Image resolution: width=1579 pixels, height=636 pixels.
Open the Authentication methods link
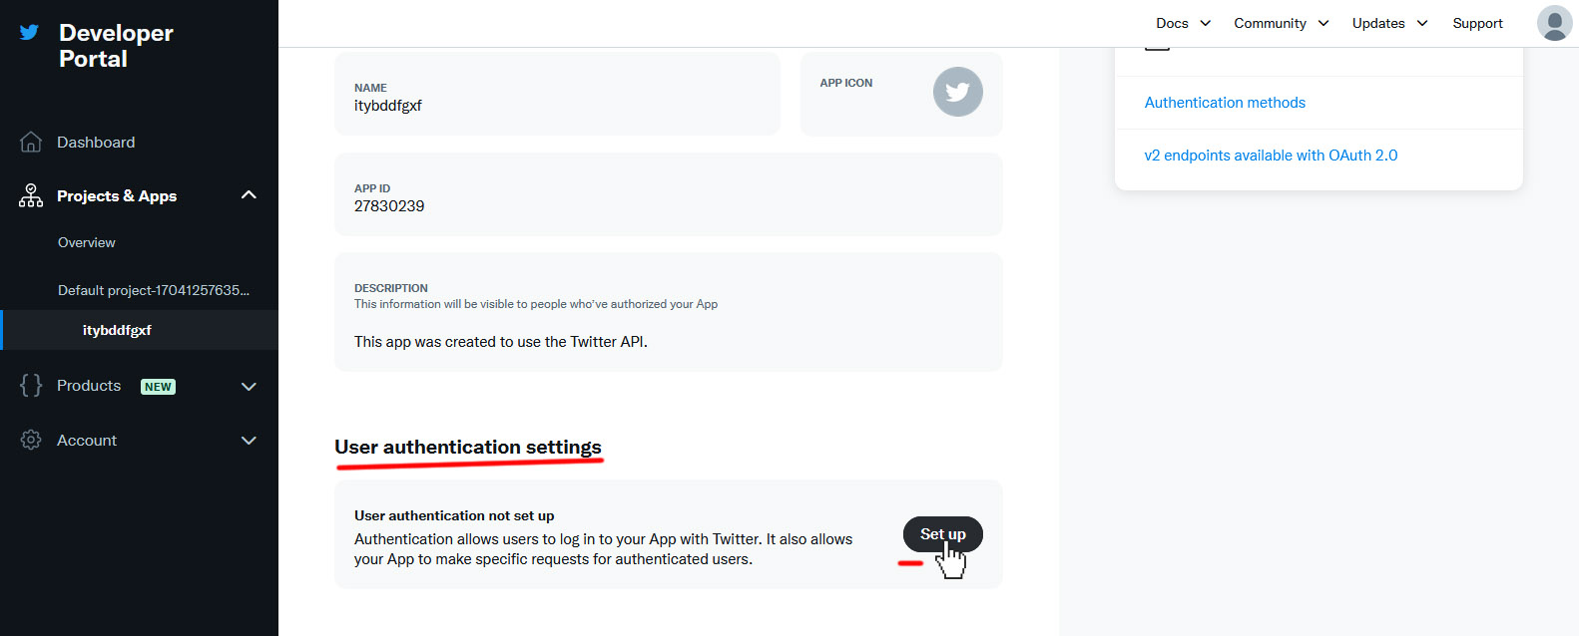[1225, 103]
